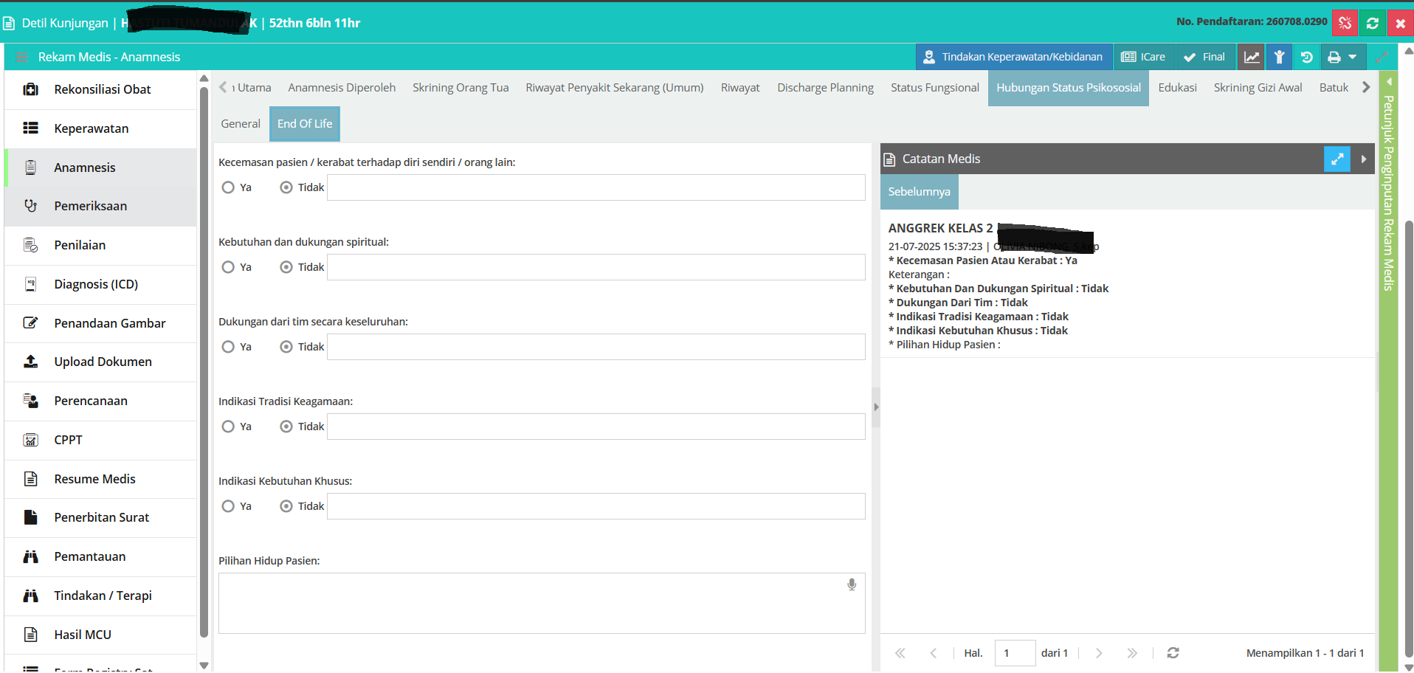Select Ya for Kecemasan pasien
This screenshot has width=1414, height=673.
[x=228, y=187]
